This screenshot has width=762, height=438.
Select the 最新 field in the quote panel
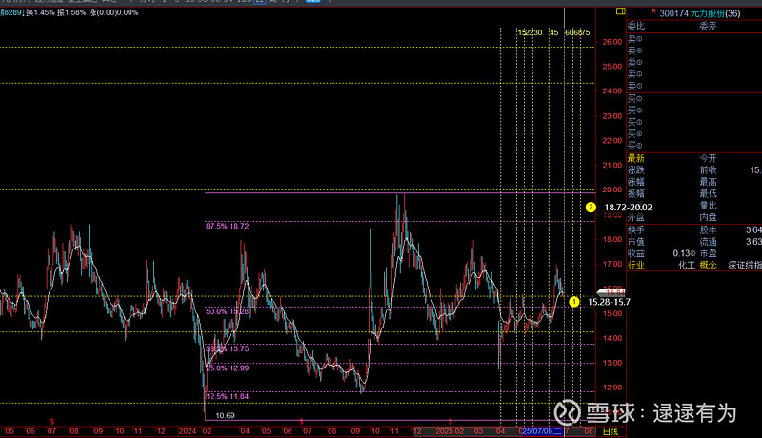tap(635, 158)
